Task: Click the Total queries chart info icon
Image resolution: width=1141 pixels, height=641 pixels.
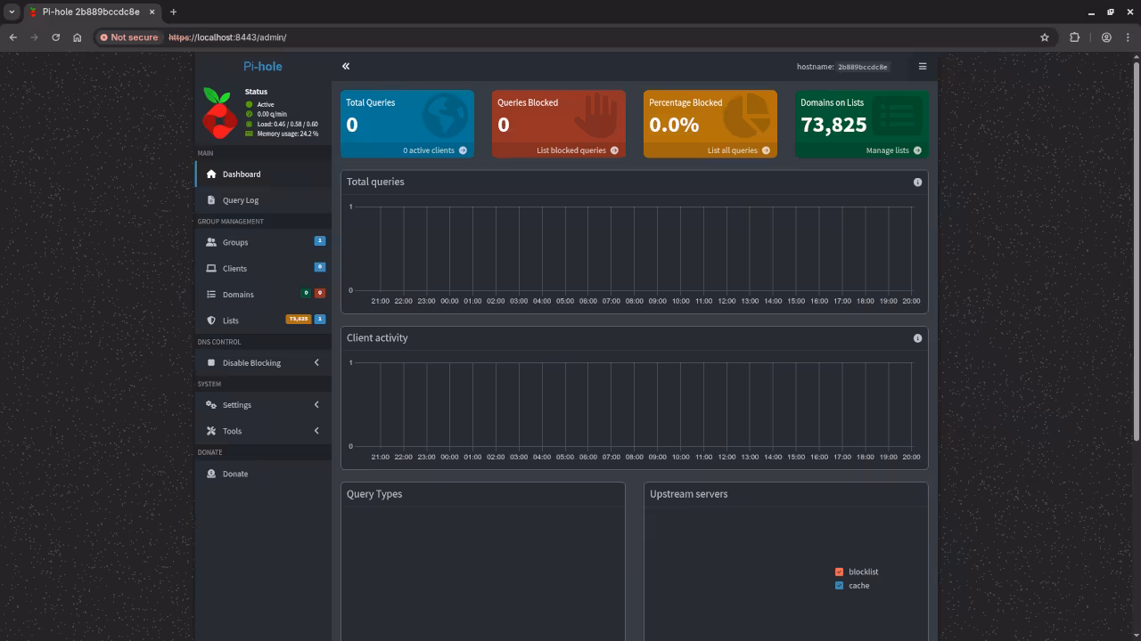Action: point(917,183)
